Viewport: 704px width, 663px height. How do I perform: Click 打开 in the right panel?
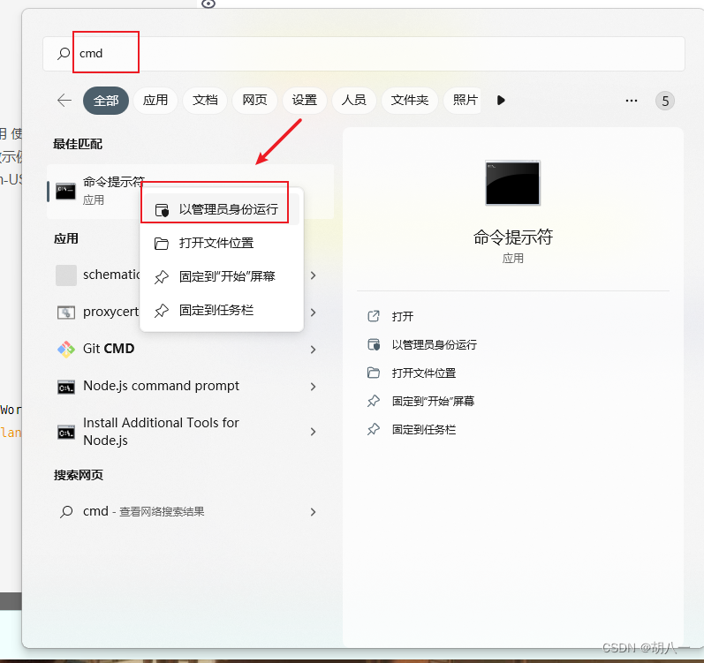click(402, 317)
